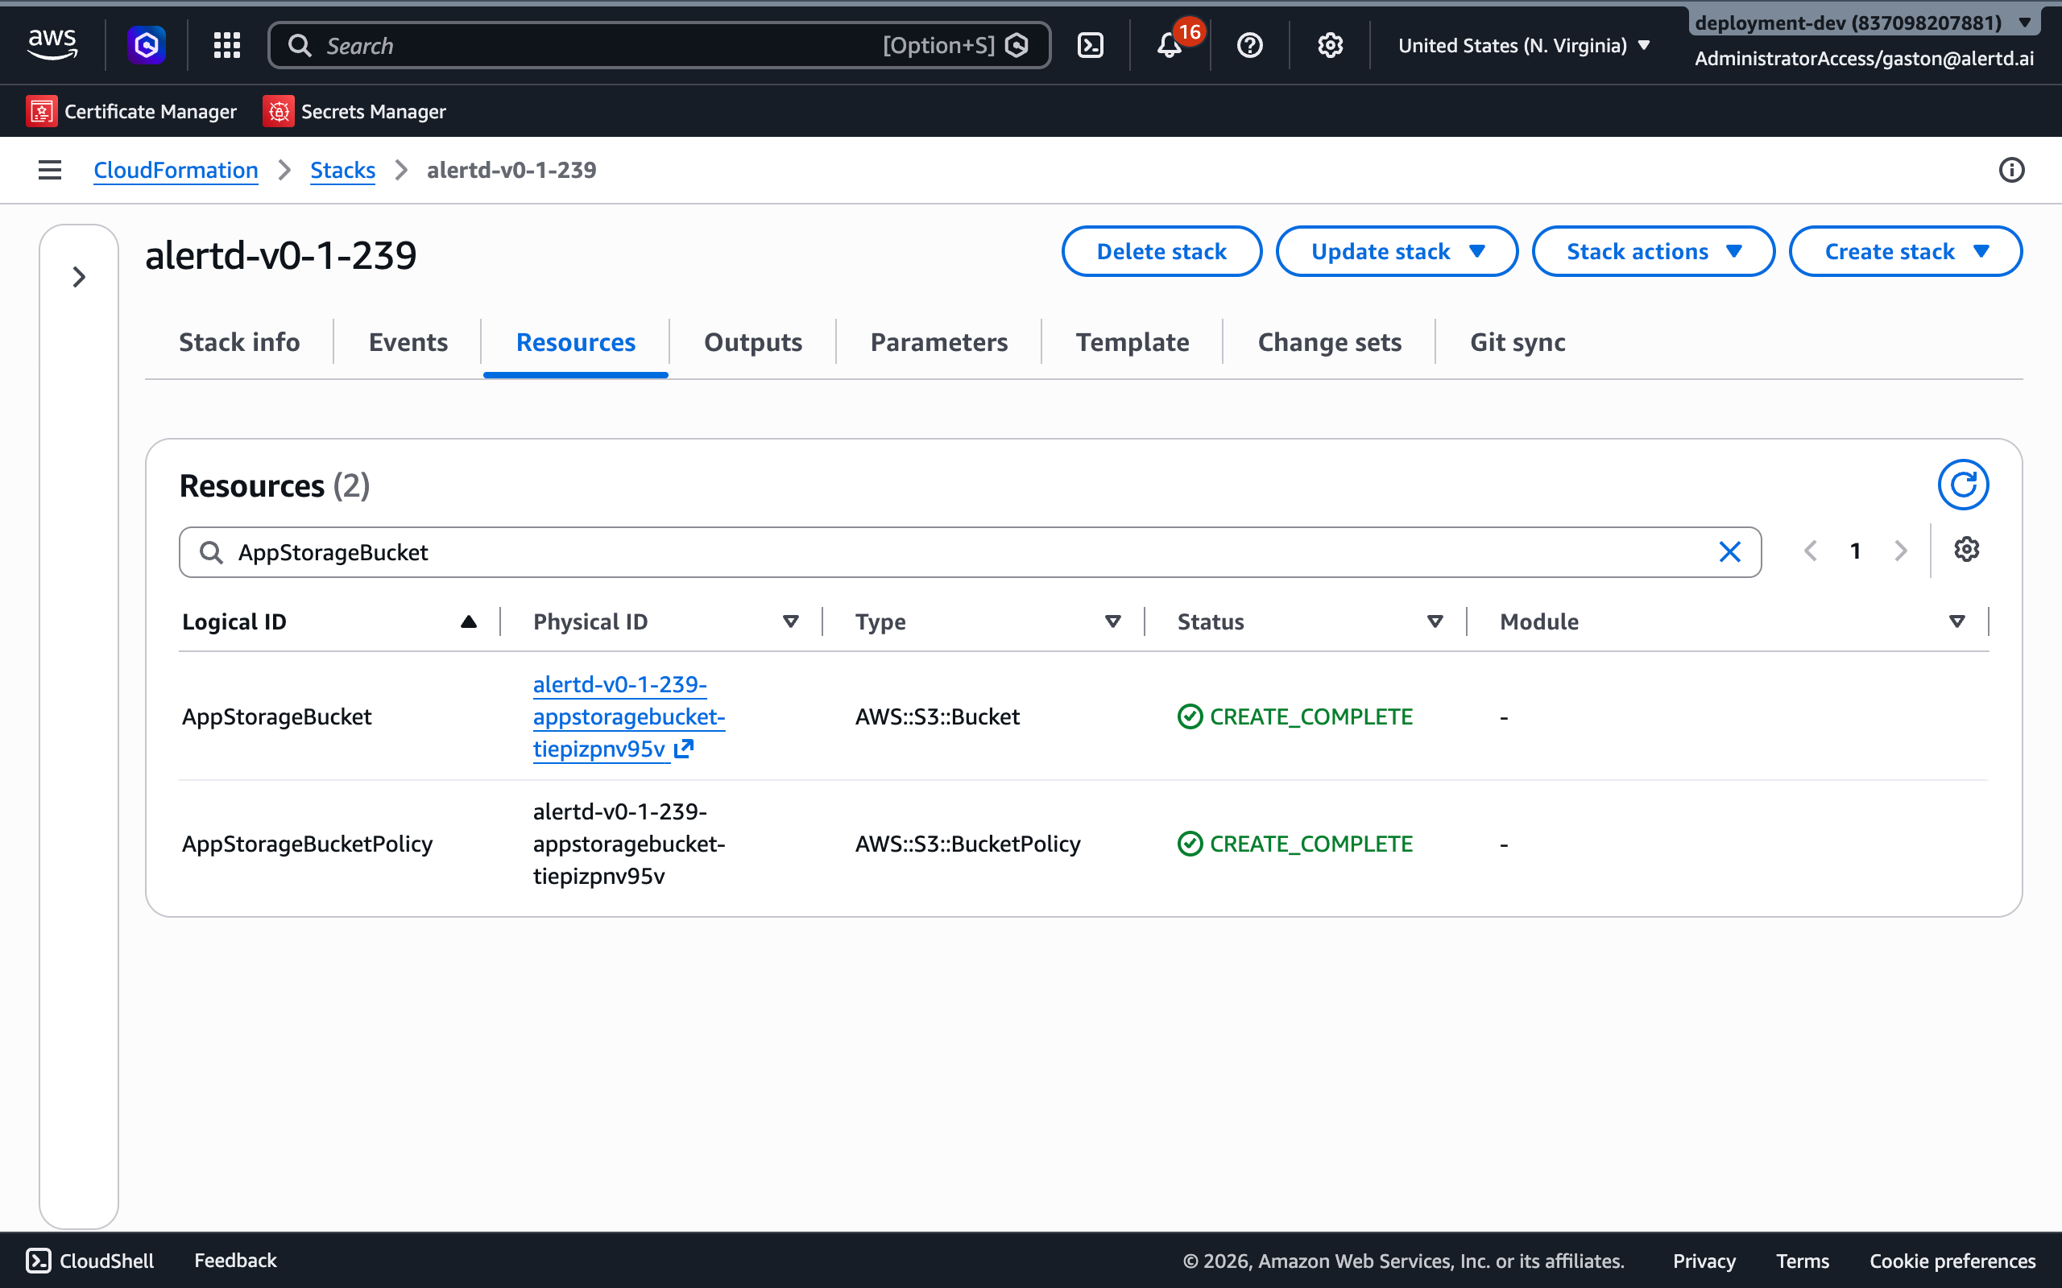This screenshot has height=1288, width=2062.
Task: Click the AppStorageBucketPolicy physical ID text
Action: tap(629, 844)
